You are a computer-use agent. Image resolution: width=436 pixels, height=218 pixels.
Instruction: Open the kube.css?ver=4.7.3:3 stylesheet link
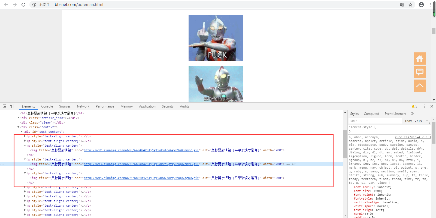tap(413, 137)
